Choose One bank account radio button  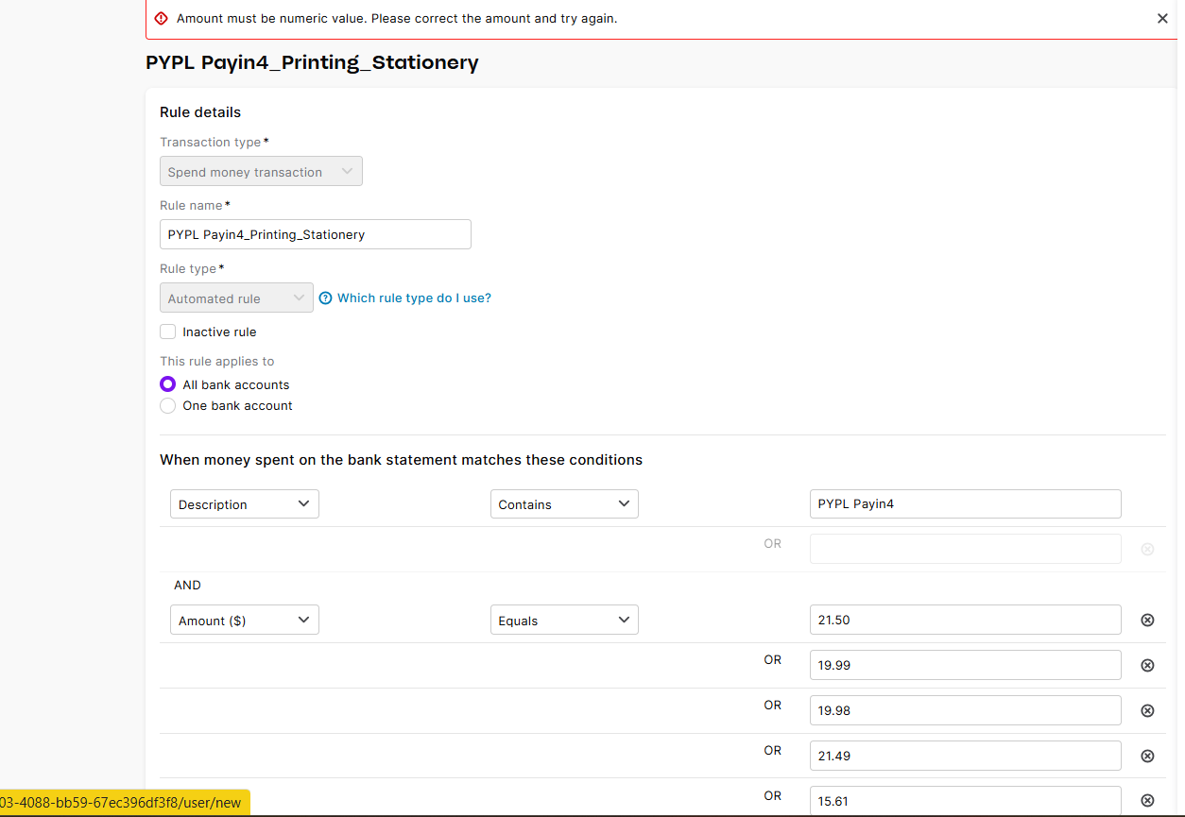click(168, 405)
